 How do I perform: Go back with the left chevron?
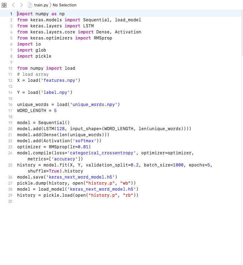(x=14, y=5)
